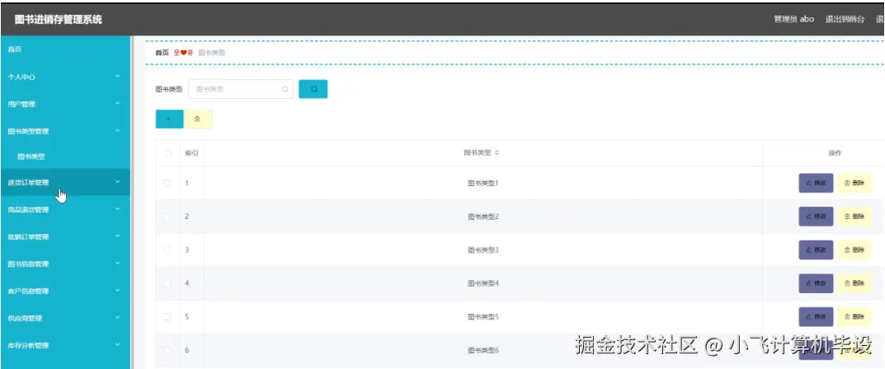Expand the 图书信息管理 sidebar menu

pyautogui.click(x=65, y=264)
